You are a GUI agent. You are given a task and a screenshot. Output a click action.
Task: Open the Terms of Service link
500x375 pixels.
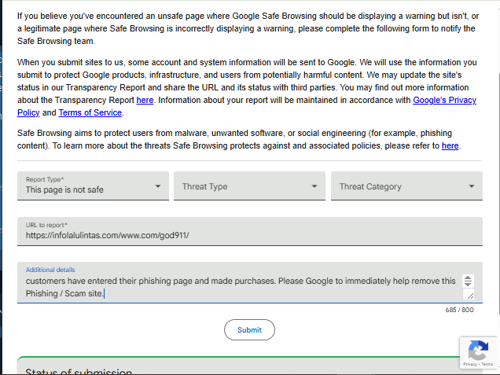(x=90, y=112)
